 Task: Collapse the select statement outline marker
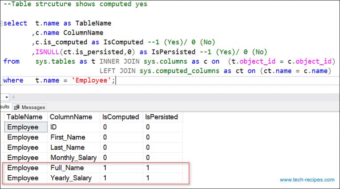click(1, 23)
